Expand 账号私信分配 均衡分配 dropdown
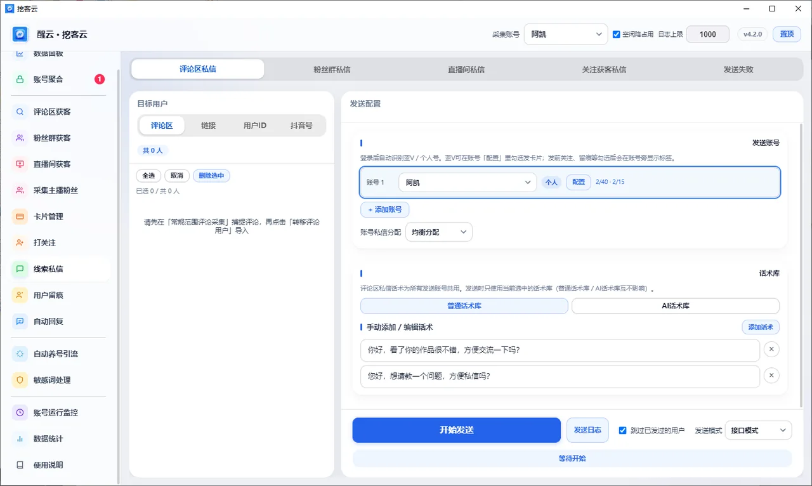 [439, 232]
